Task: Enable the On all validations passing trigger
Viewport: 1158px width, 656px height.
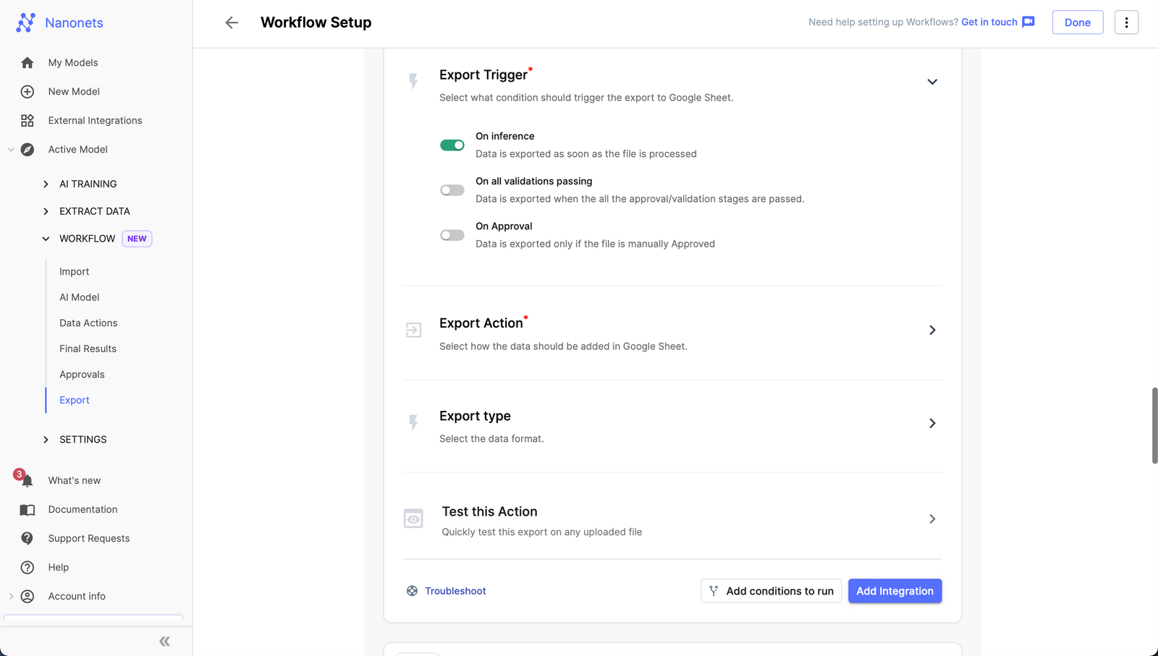Action: (452, 189)
